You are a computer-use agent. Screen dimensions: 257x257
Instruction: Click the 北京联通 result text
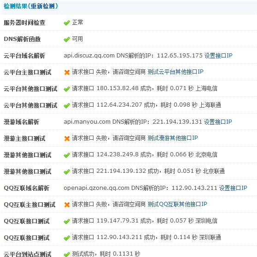tap(214, 171)
